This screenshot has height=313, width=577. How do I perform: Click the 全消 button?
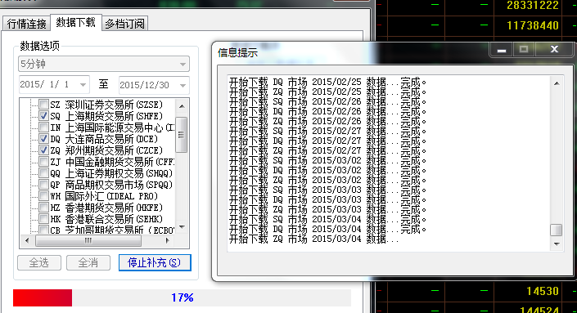(x=88, y=262)
